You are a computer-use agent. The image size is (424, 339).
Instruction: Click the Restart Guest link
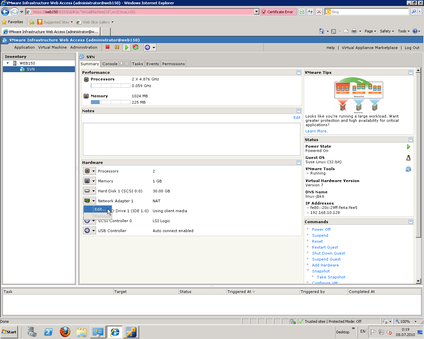325,247
